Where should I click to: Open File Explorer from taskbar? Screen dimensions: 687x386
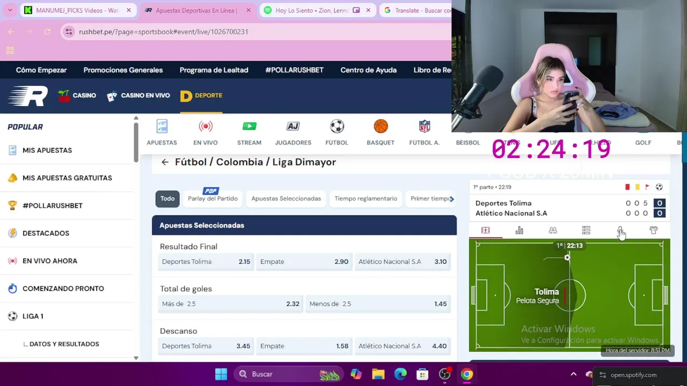(378, 374)
